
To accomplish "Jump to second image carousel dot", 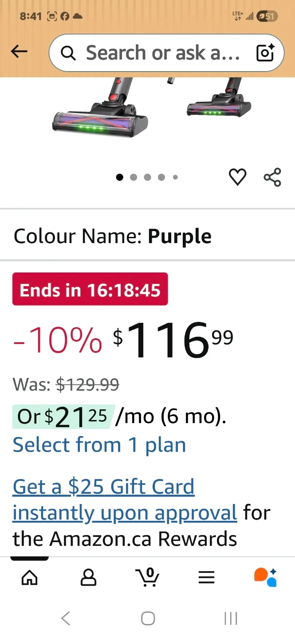I will coord(134,177).
